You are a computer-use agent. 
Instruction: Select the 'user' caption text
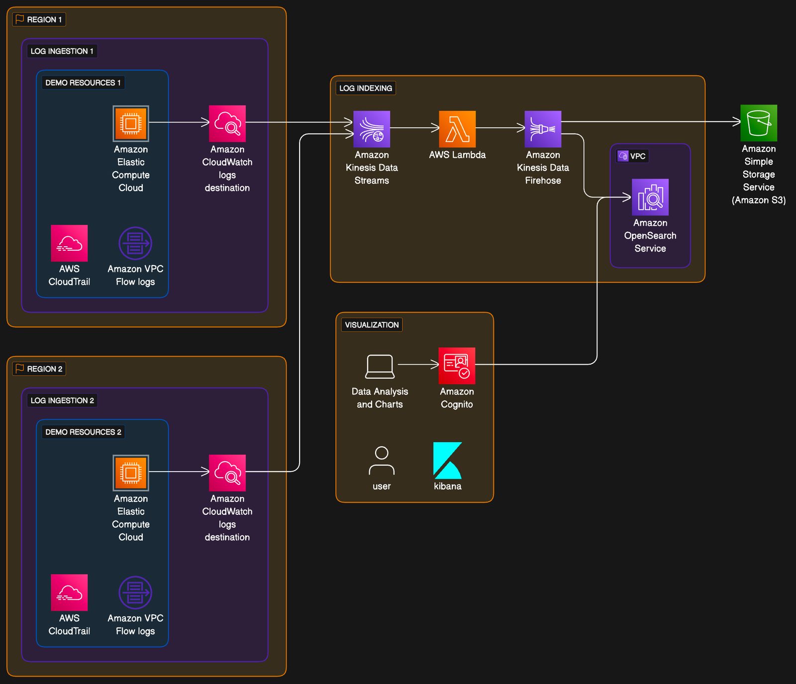tap(382, 486)
